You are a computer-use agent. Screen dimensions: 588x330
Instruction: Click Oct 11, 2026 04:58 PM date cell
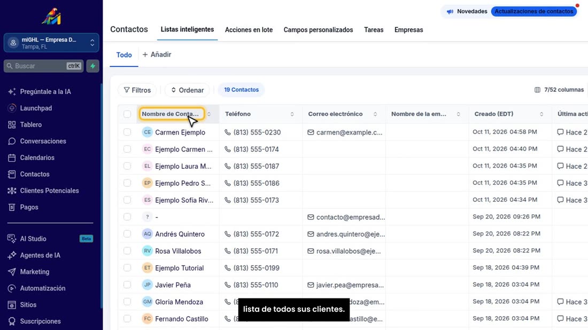[505, 132]
